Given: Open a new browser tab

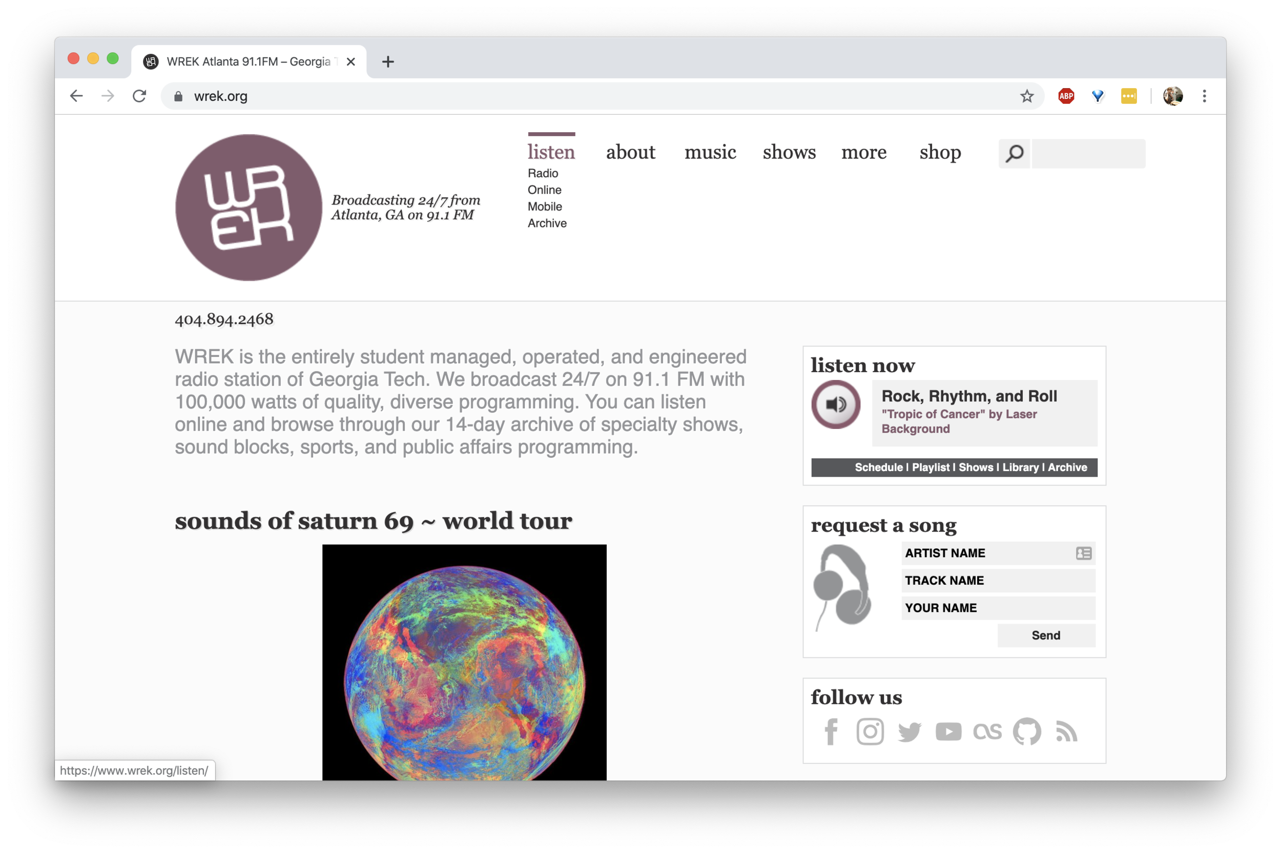Looking at the screenshot, I should click(x=387, y=62).
